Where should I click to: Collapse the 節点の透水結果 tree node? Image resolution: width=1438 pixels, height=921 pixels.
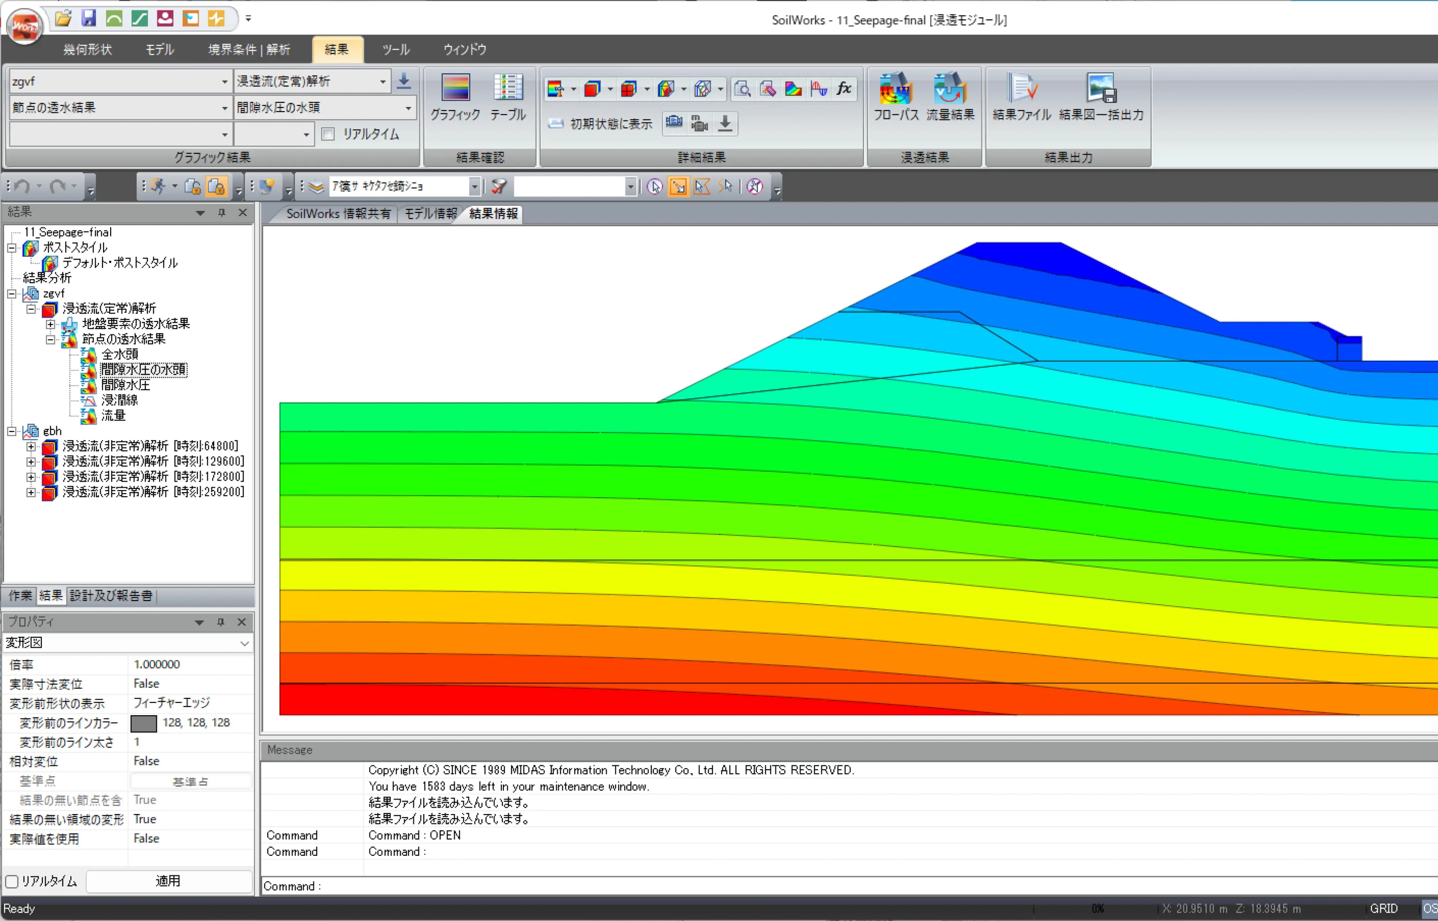click(x=50, y=340)
